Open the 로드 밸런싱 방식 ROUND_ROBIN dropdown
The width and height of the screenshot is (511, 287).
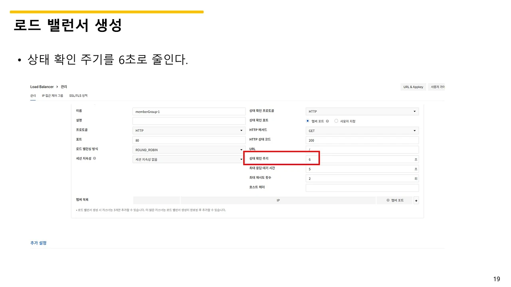(189, 150)
